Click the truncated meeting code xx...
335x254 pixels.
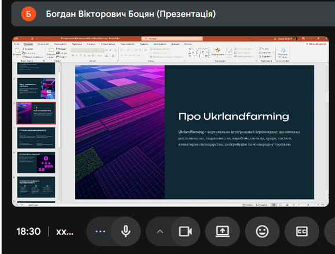click(64, 231)
